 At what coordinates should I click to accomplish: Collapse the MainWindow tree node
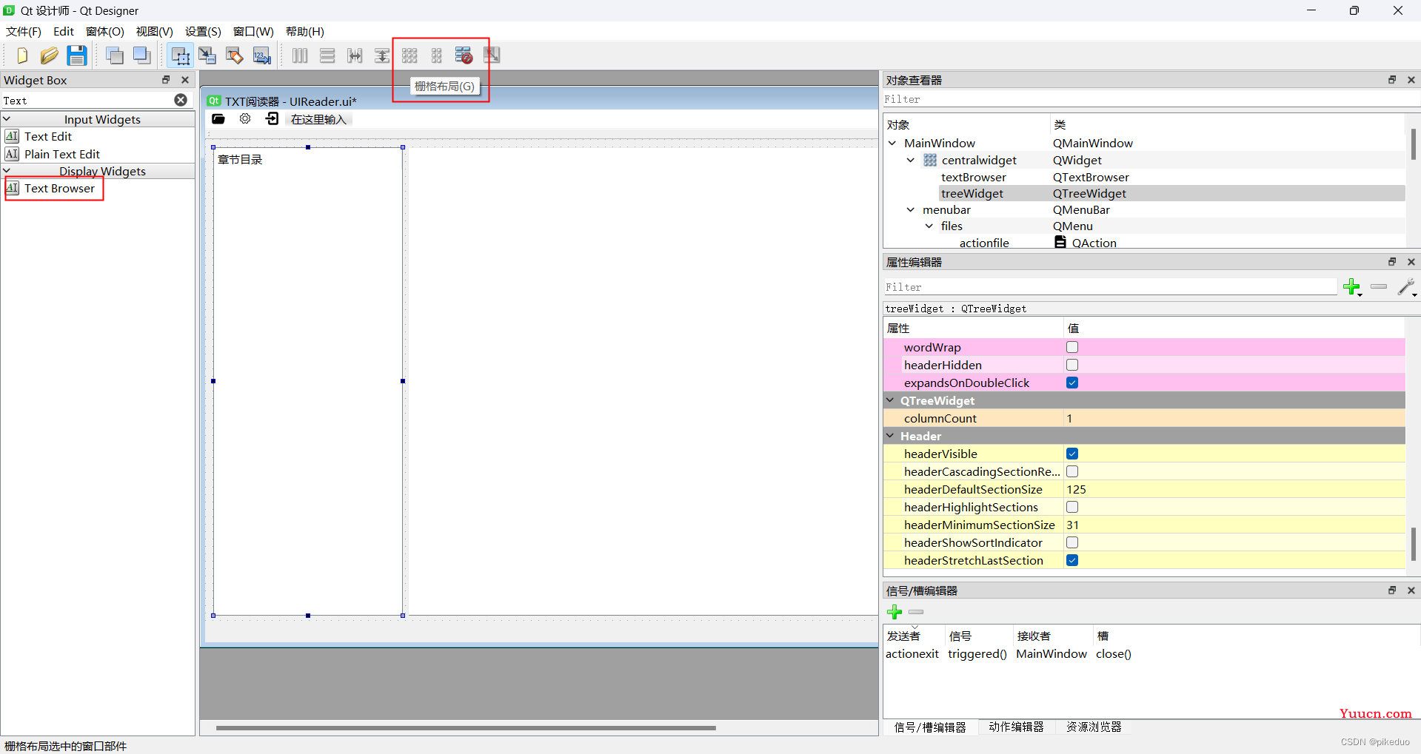(892, 143)
